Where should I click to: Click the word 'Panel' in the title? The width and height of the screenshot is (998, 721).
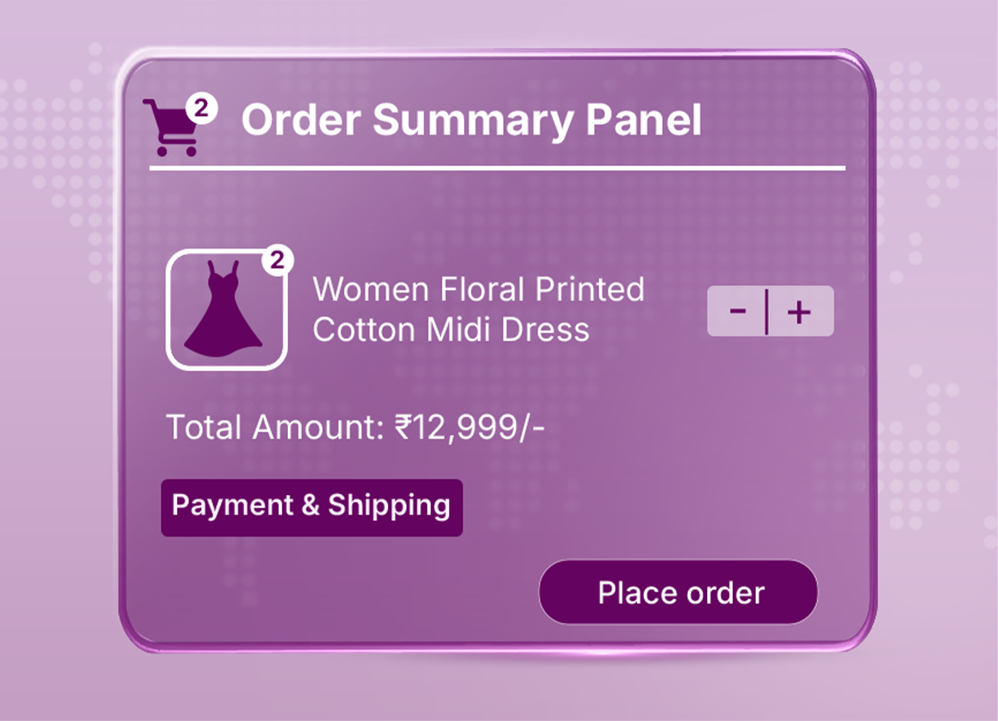(644, 120)
